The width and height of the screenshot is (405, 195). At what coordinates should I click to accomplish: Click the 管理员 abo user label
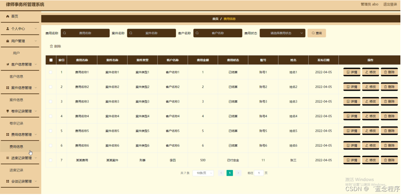[x=369, y=4]
